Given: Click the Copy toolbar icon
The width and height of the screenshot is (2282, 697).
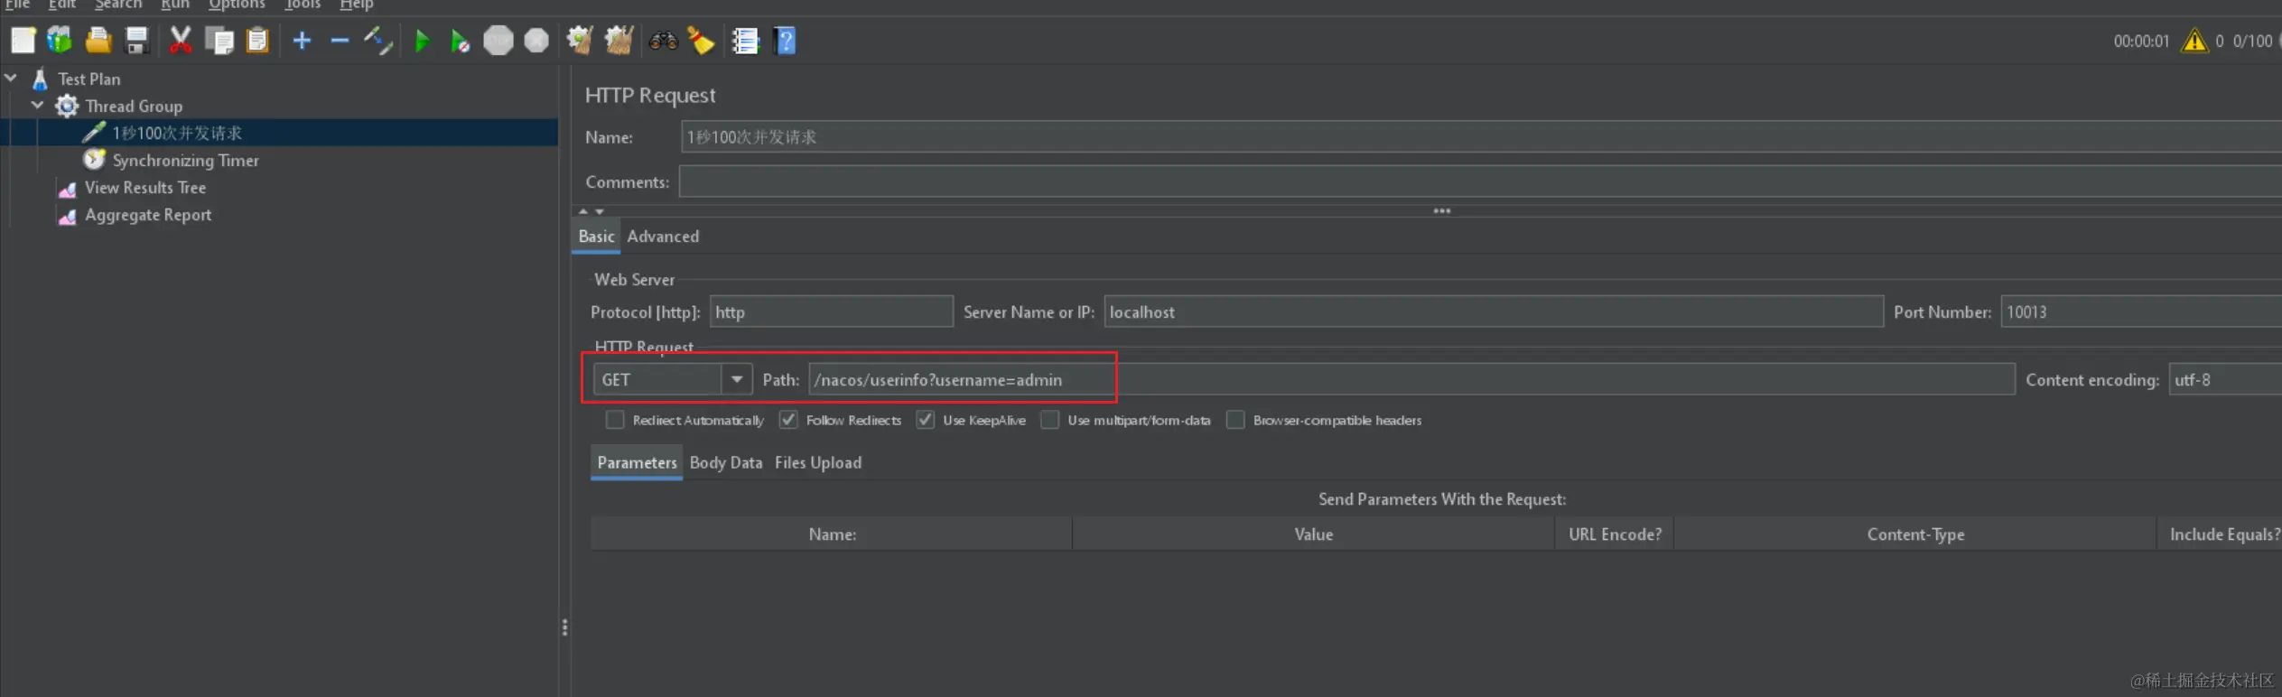Looking at the screenshot, I should pos(219,41).
